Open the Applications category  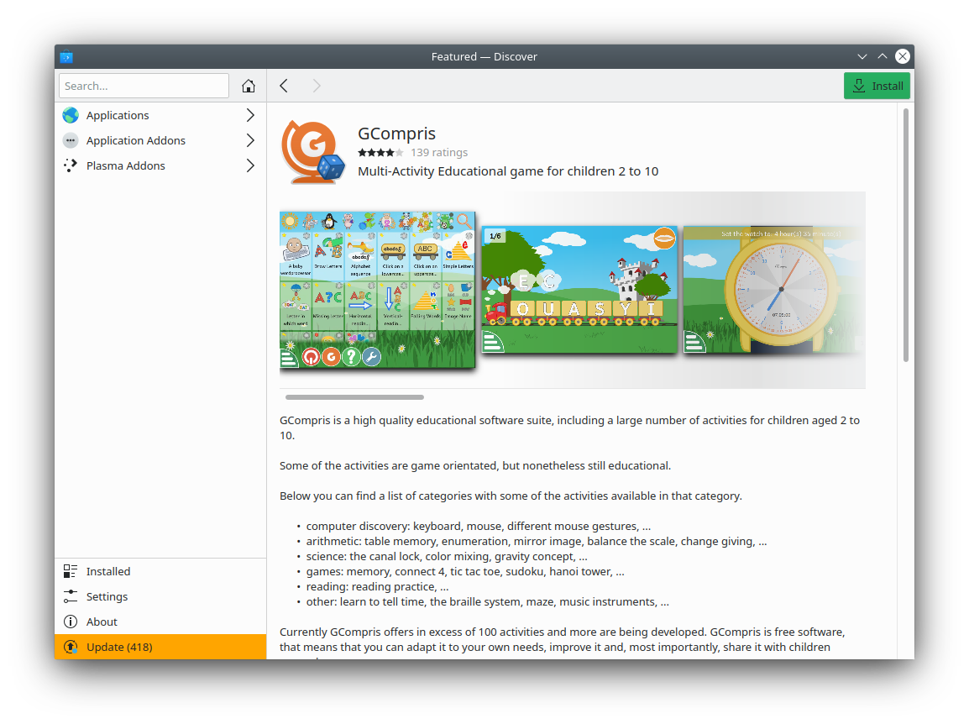160,115
